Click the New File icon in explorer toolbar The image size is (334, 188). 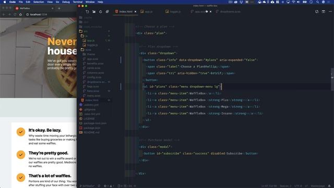click(87, 11)
